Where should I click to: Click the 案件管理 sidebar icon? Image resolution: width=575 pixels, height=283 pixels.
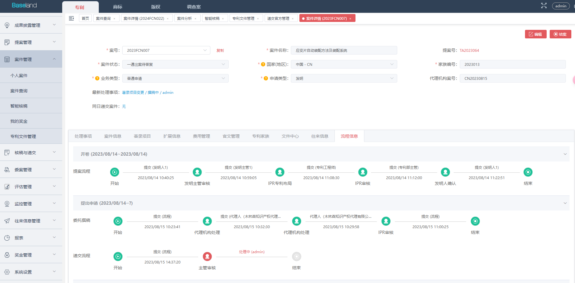tap(7, 59)
